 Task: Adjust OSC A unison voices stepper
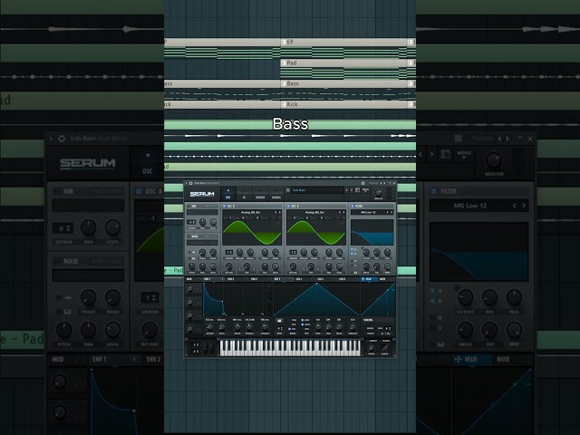229,252
